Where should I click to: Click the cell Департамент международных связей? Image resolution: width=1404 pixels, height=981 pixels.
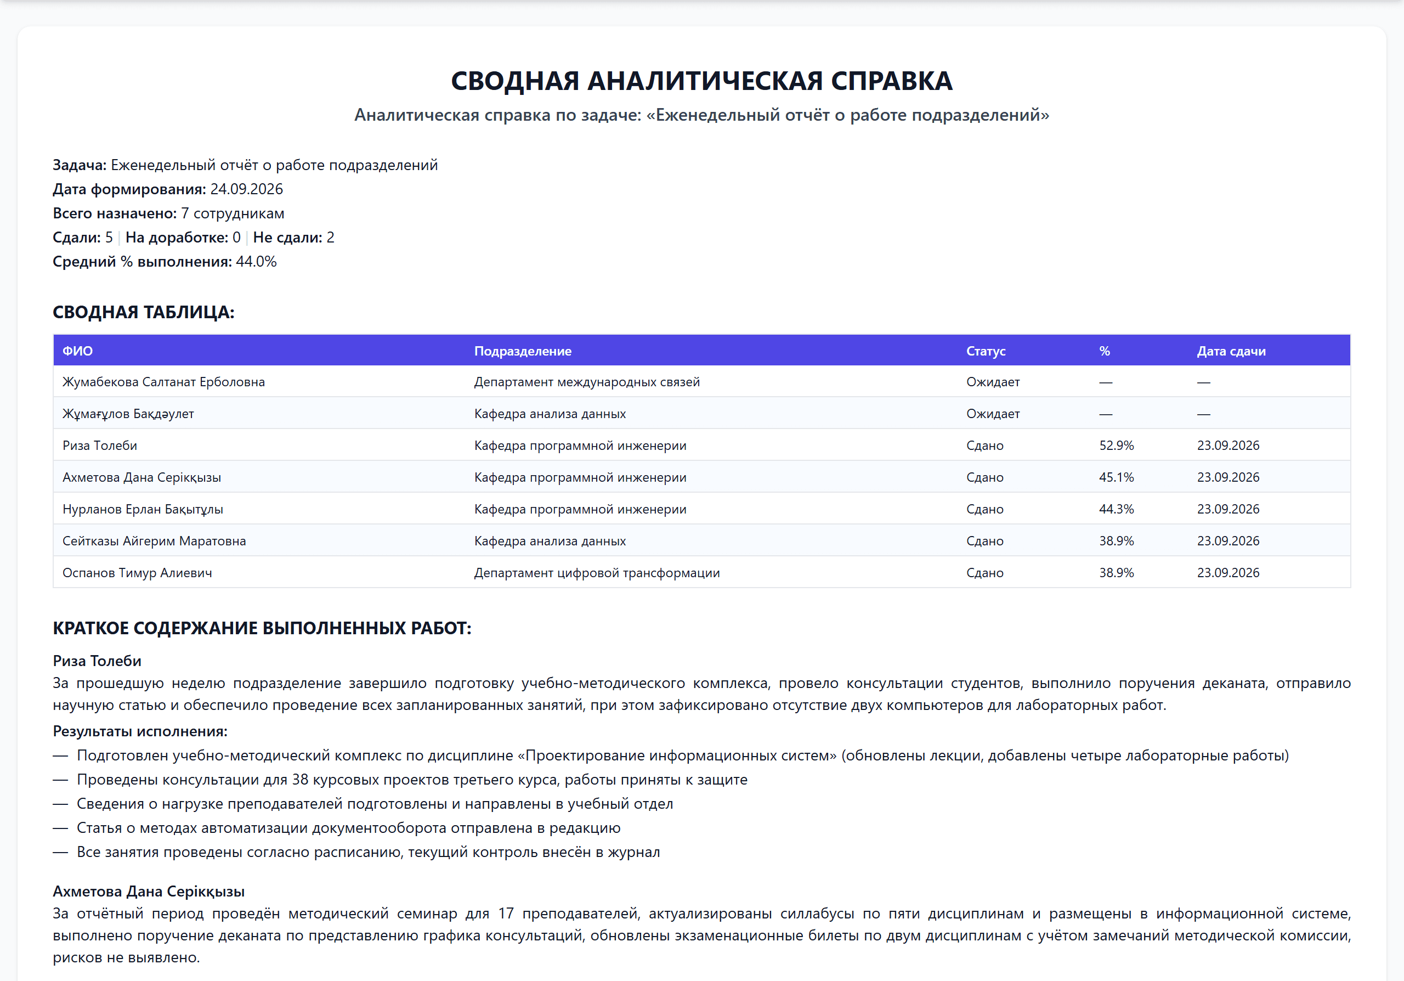click(587, 382)
